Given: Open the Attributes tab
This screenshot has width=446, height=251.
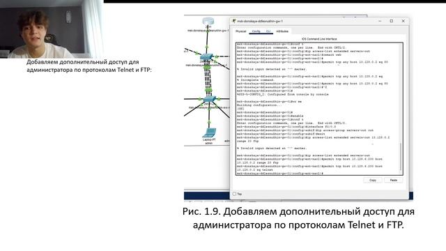Looking at the screenshot, I should click(282, 31).
